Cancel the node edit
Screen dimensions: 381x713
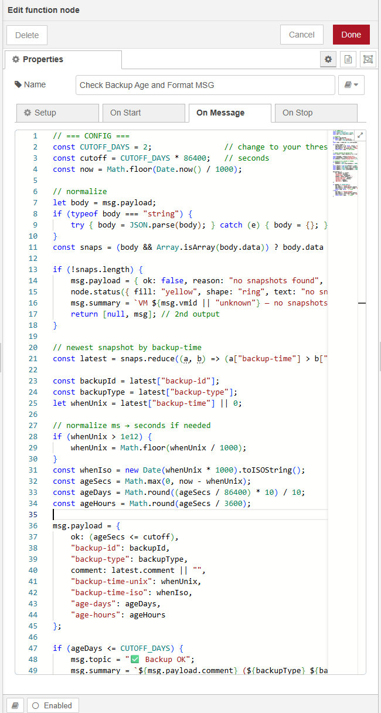[x=302, y=35]
